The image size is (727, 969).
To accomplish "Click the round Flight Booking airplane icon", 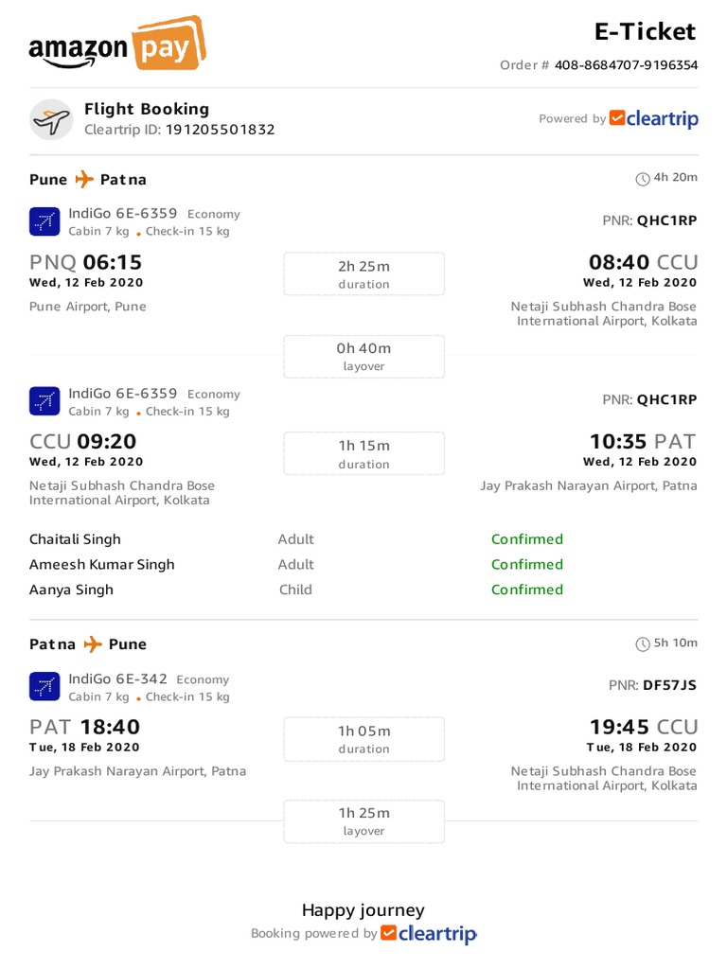I will click(x=51, y=120).
